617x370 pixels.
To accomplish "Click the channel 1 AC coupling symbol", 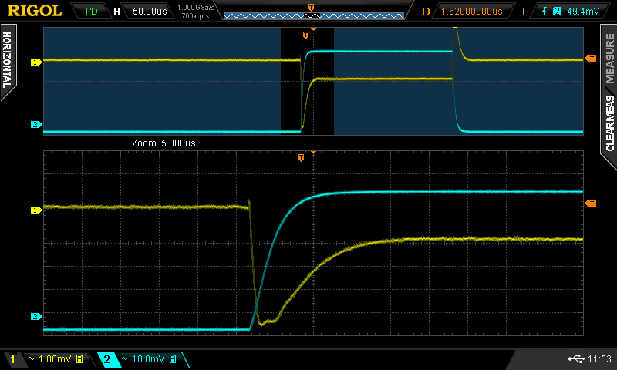I will [x=31, y=358].
